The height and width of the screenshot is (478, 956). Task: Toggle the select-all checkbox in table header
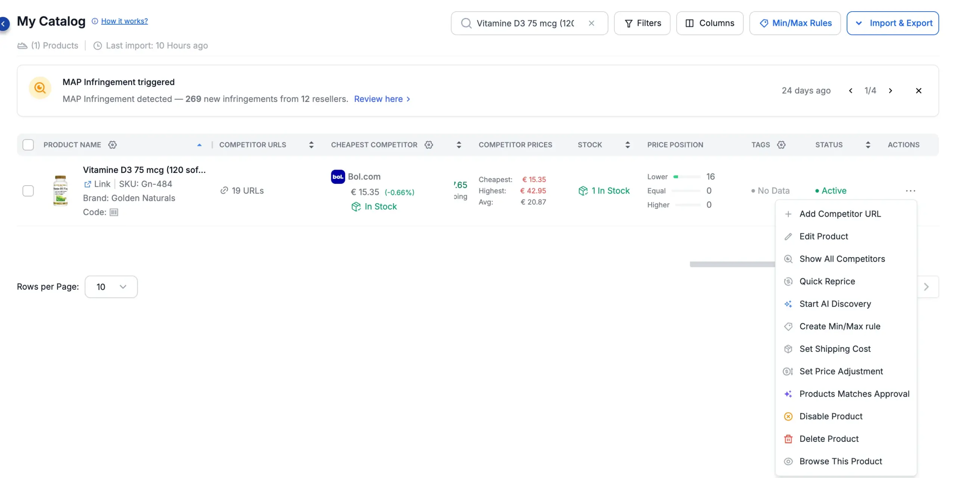pyautogui.click(x=28, y=145)
